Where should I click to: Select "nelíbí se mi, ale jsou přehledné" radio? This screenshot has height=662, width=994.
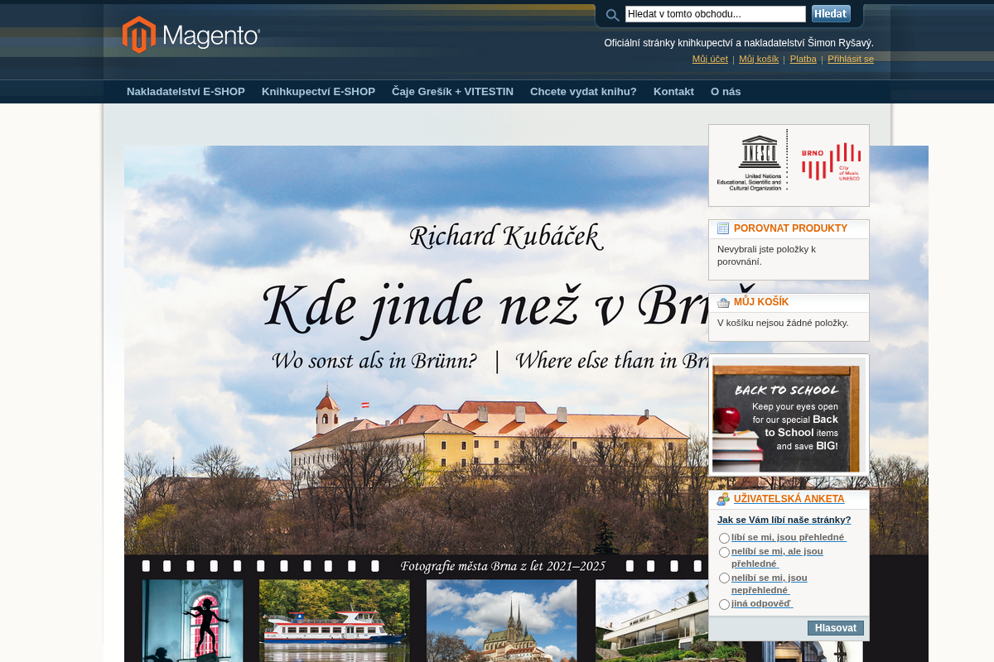pos(724,552)
